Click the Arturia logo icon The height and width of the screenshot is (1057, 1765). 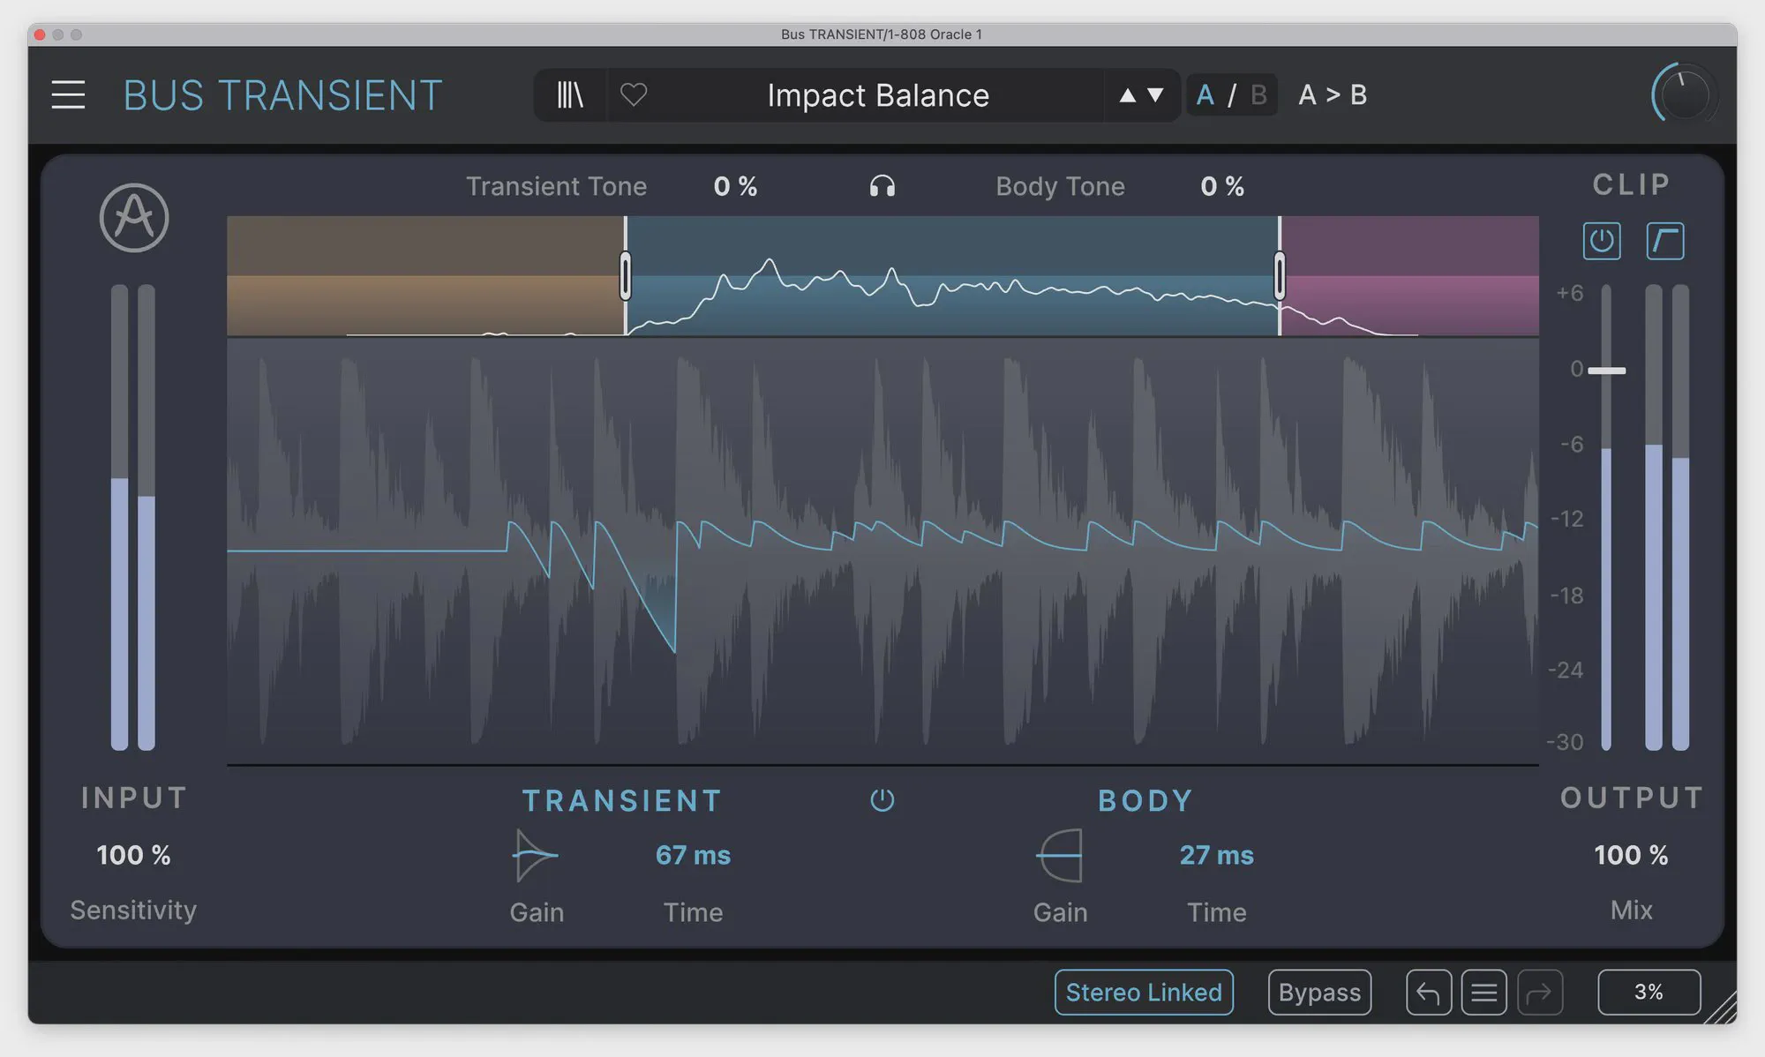(134, 218)
